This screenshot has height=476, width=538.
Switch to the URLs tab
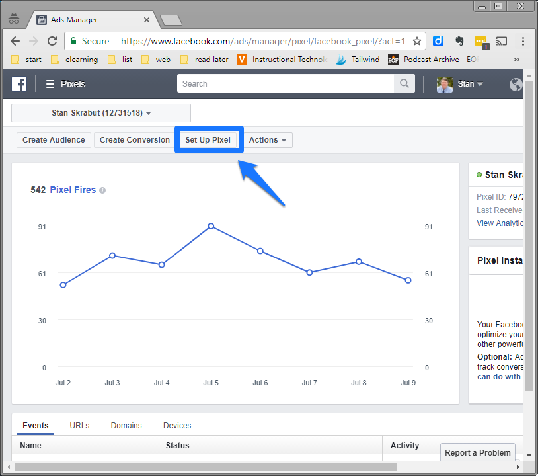pos(79,426)
